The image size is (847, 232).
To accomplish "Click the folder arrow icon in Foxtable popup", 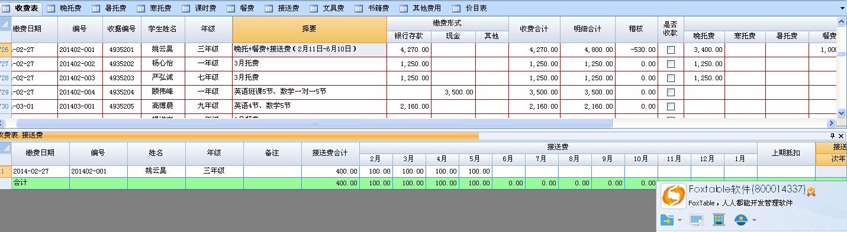I will pyautogui.click(x=667, y=220).
